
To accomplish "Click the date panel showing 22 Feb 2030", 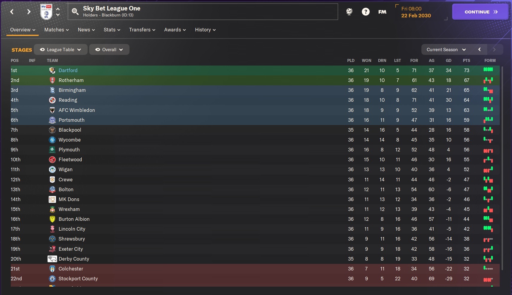I will (421, 12).
